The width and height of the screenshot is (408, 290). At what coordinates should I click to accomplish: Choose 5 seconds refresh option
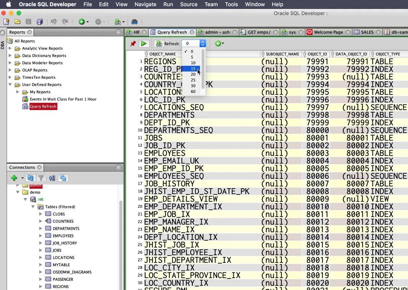pyautogui.click(x=192, y=57)
